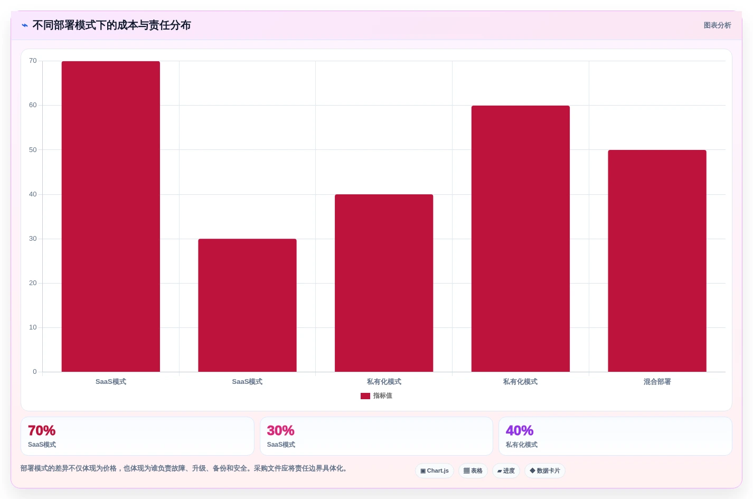Toggle the 指标值 legend color swatch
The height and width of the screenshot is (499, 753).
[x=365, y=396]
